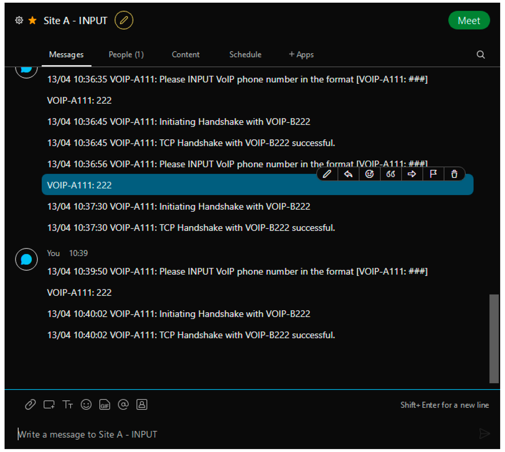Open the Schedule tab

pyautogui.click(x=245, y=55)
